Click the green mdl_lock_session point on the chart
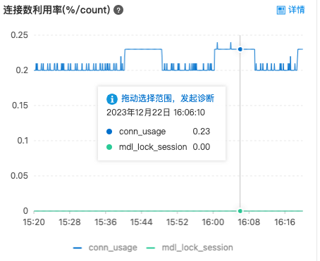Image resolution: width=320 pixels, height=261 pixels. tap(240, 211)
